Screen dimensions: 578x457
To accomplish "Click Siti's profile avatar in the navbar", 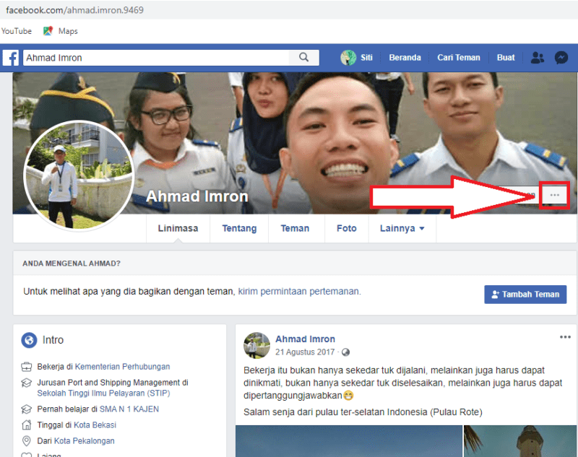I will pos(348,58).
